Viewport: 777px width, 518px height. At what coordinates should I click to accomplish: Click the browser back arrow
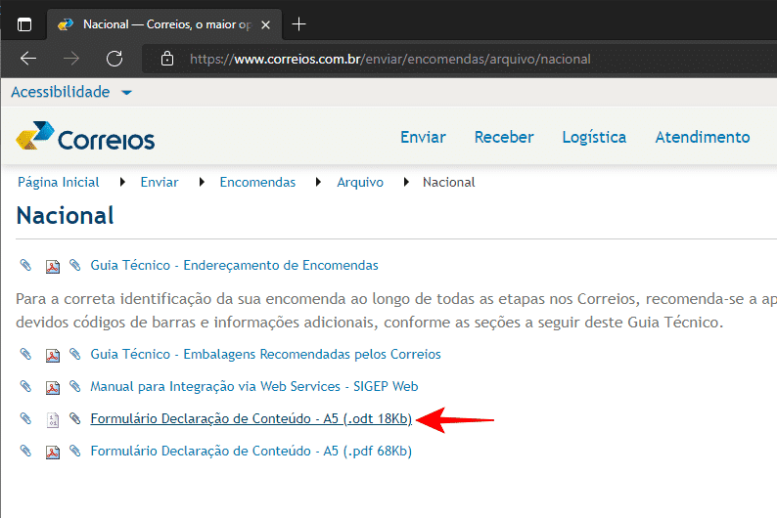click(28, 59)
